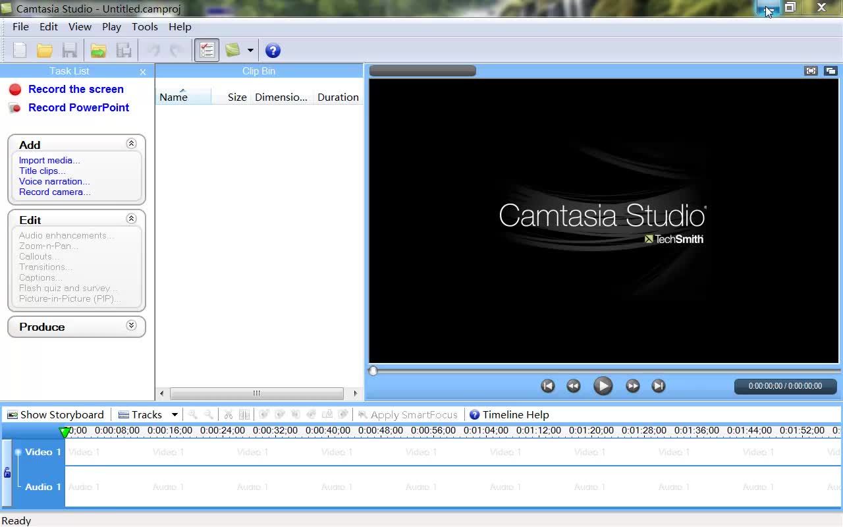
Task: Open the Tools menu
Action: tap(144, 27)
